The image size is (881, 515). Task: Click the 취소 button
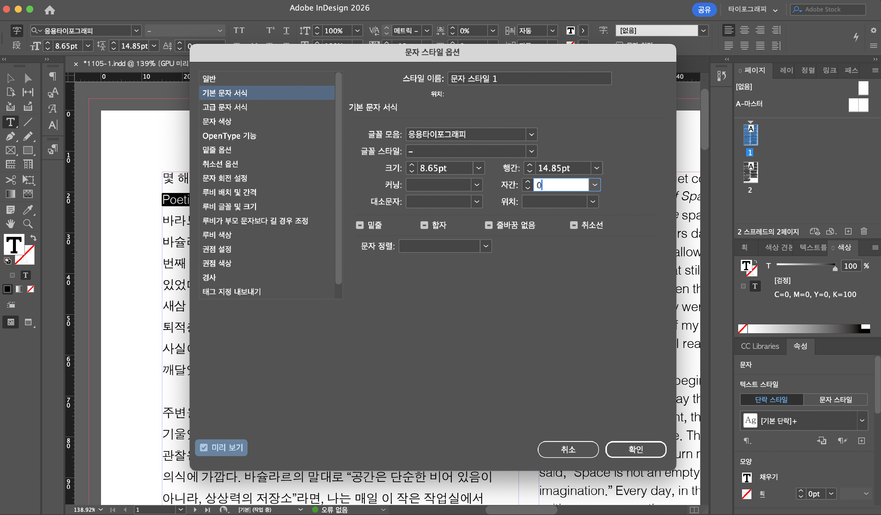(x=568, y=449)
